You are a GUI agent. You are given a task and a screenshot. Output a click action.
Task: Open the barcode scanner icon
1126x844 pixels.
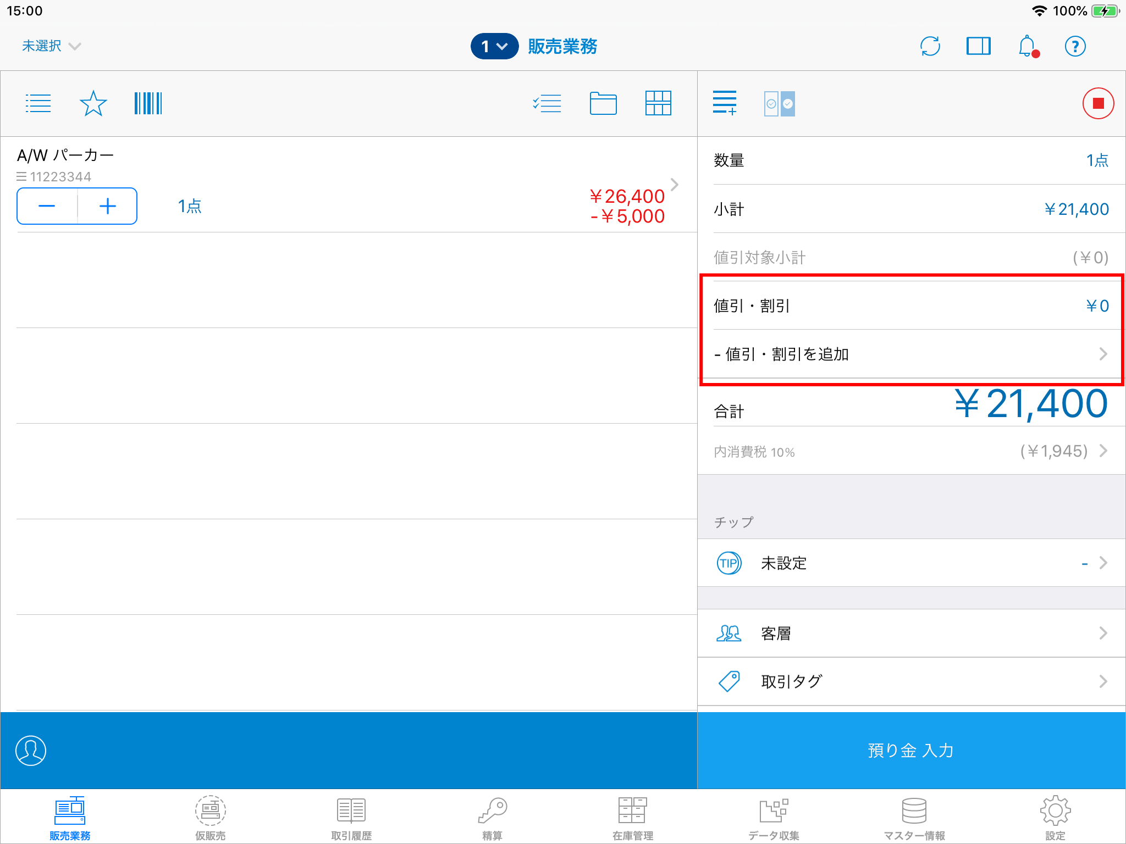click(x=148, y=103)
